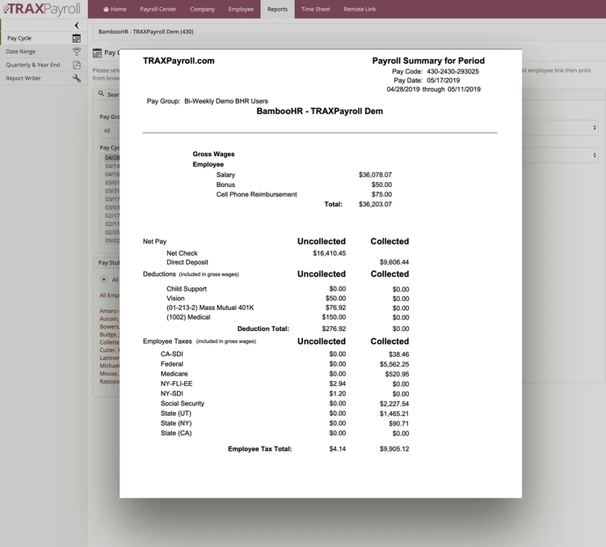Open the Aucoin employee link
Image resolution: width=606 pixels, height=547 pixels.
(109, 319)
